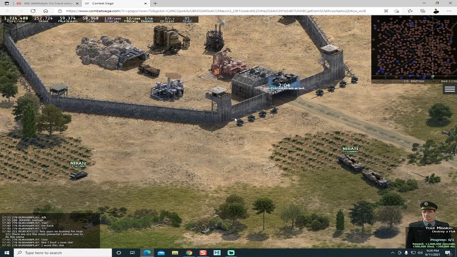Open browser Collections
Image resolution: width=457 pixels, height=257 pixels.
pos(423,11)
